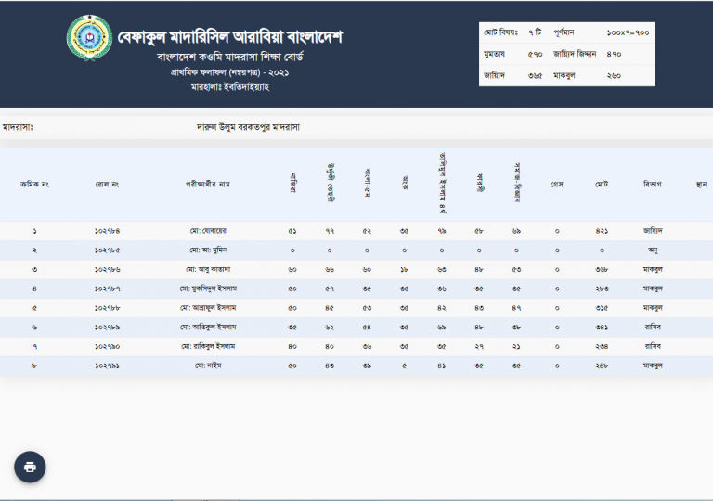Click the total '৪২১' for roll ১০২৭৮৪
This screenshot has height=501, width=713.
point(602,231)
